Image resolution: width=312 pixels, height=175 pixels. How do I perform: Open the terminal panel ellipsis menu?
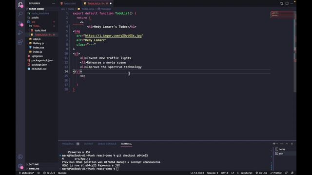click(282, 144)
